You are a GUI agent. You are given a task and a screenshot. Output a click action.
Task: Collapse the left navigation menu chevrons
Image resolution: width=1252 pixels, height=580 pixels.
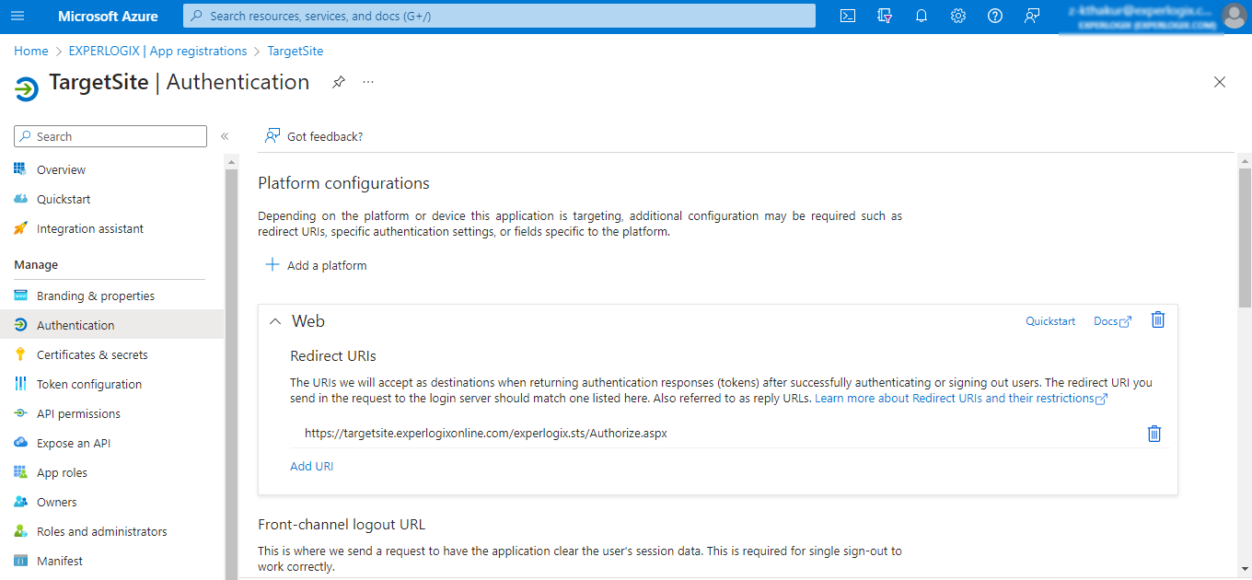(x=224, y=136)
